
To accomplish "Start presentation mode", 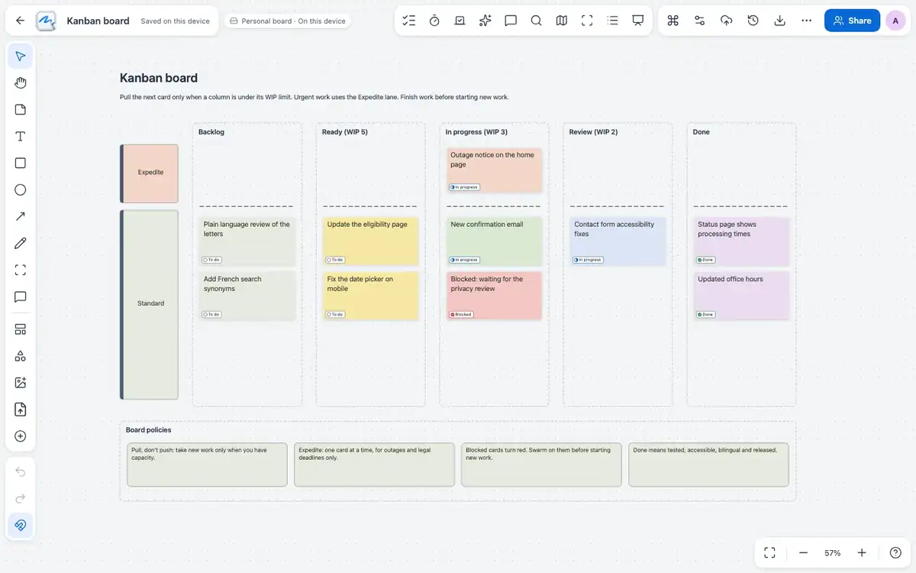I will (x=638, y=21).
